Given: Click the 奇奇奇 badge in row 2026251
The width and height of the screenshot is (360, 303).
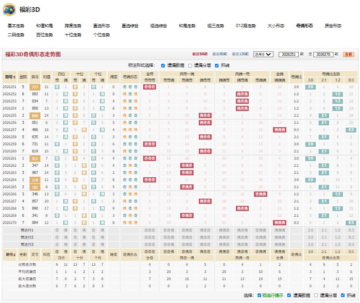Looking at the screenshot, I should click(x=149, y=87).
